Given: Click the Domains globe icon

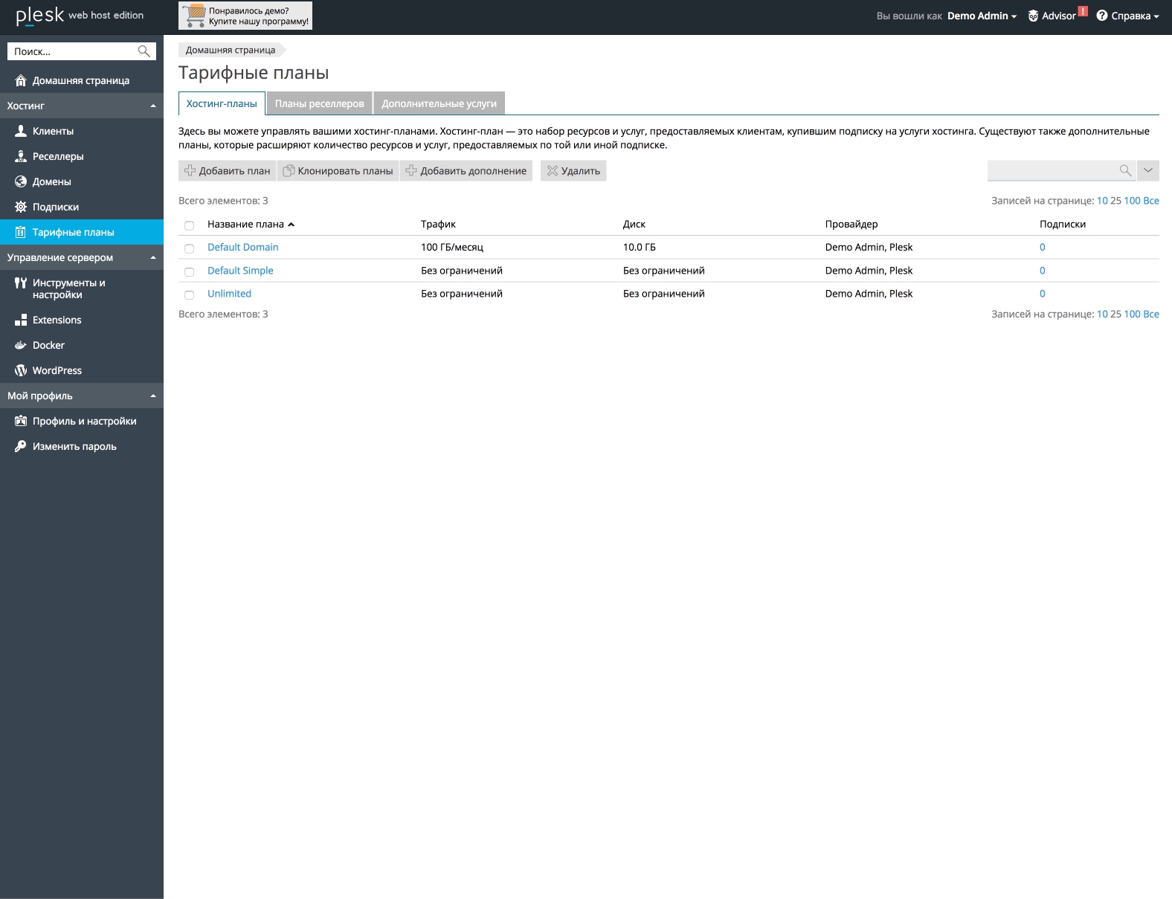Looking at the screenshot, I should coord(21,181).
